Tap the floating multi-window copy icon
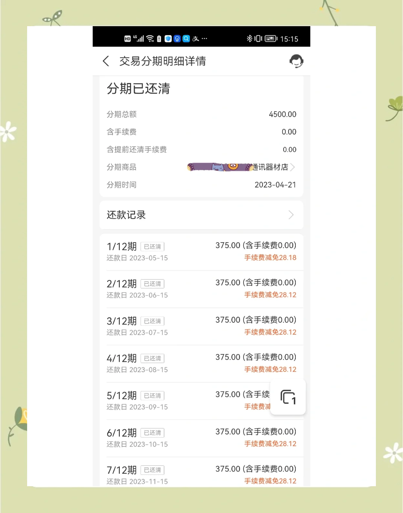Viewport: 403px width, 513px height. 288,397
